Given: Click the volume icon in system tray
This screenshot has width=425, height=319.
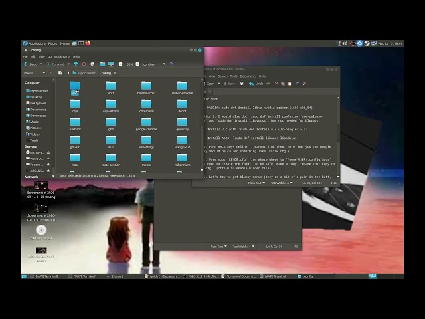Looking at the screenshot, I should click(345, 43).
